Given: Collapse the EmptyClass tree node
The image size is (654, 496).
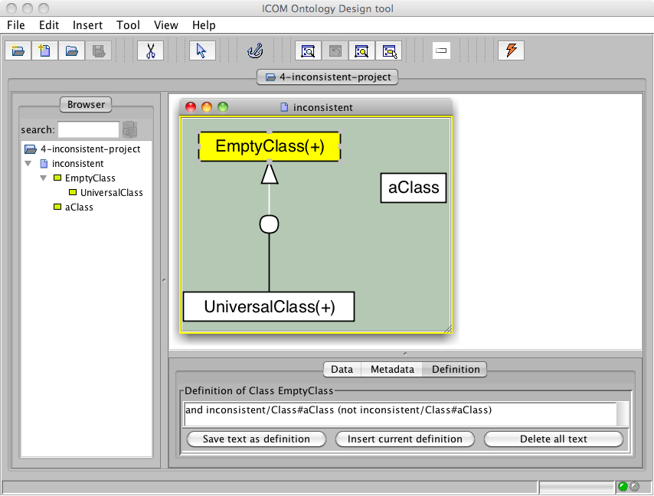Looking at the screenshot, I should 44,178.
